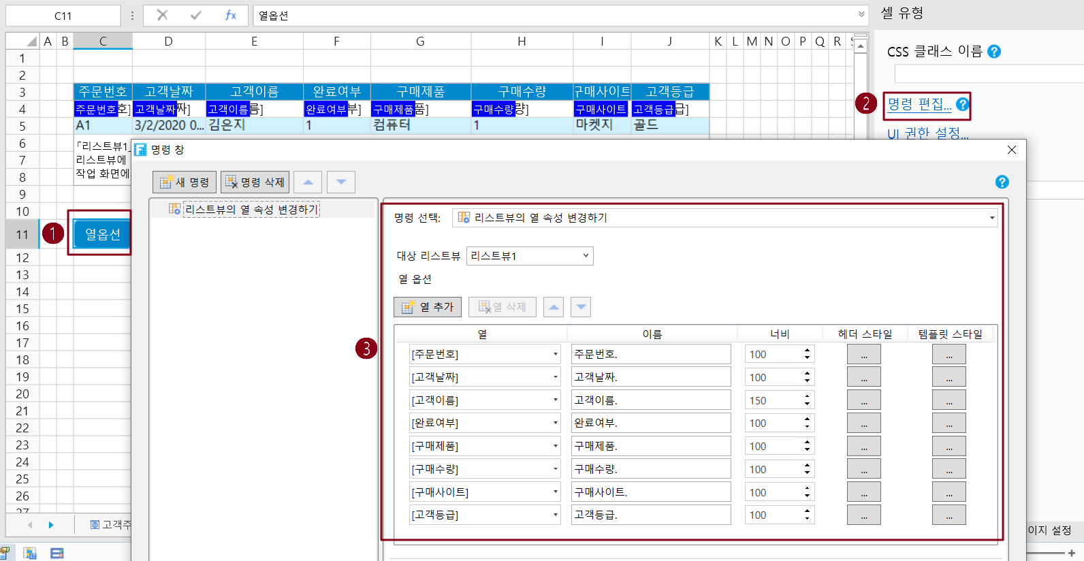Click the 명령 삭제 button
The image size is (1084, 561).
[x=255, y=182]
